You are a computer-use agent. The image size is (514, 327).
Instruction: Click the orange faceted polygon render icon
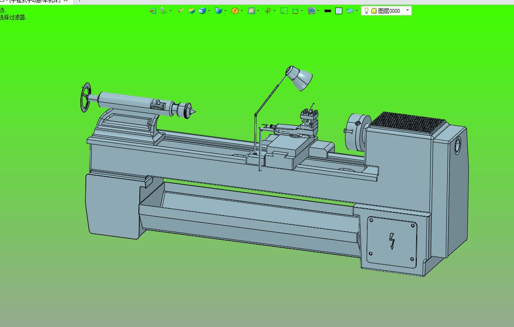235,11
